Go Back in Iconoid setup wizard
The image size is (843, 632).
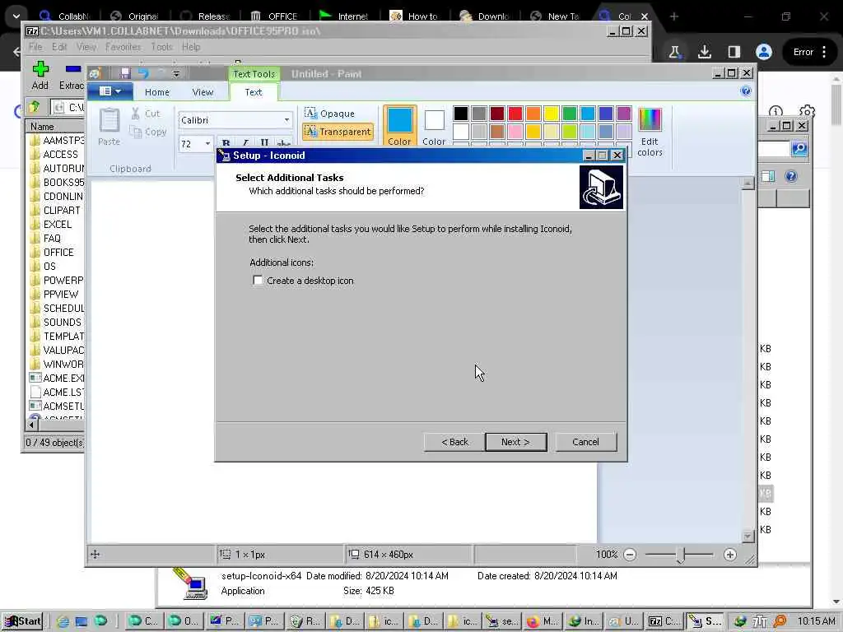point(454,442)
